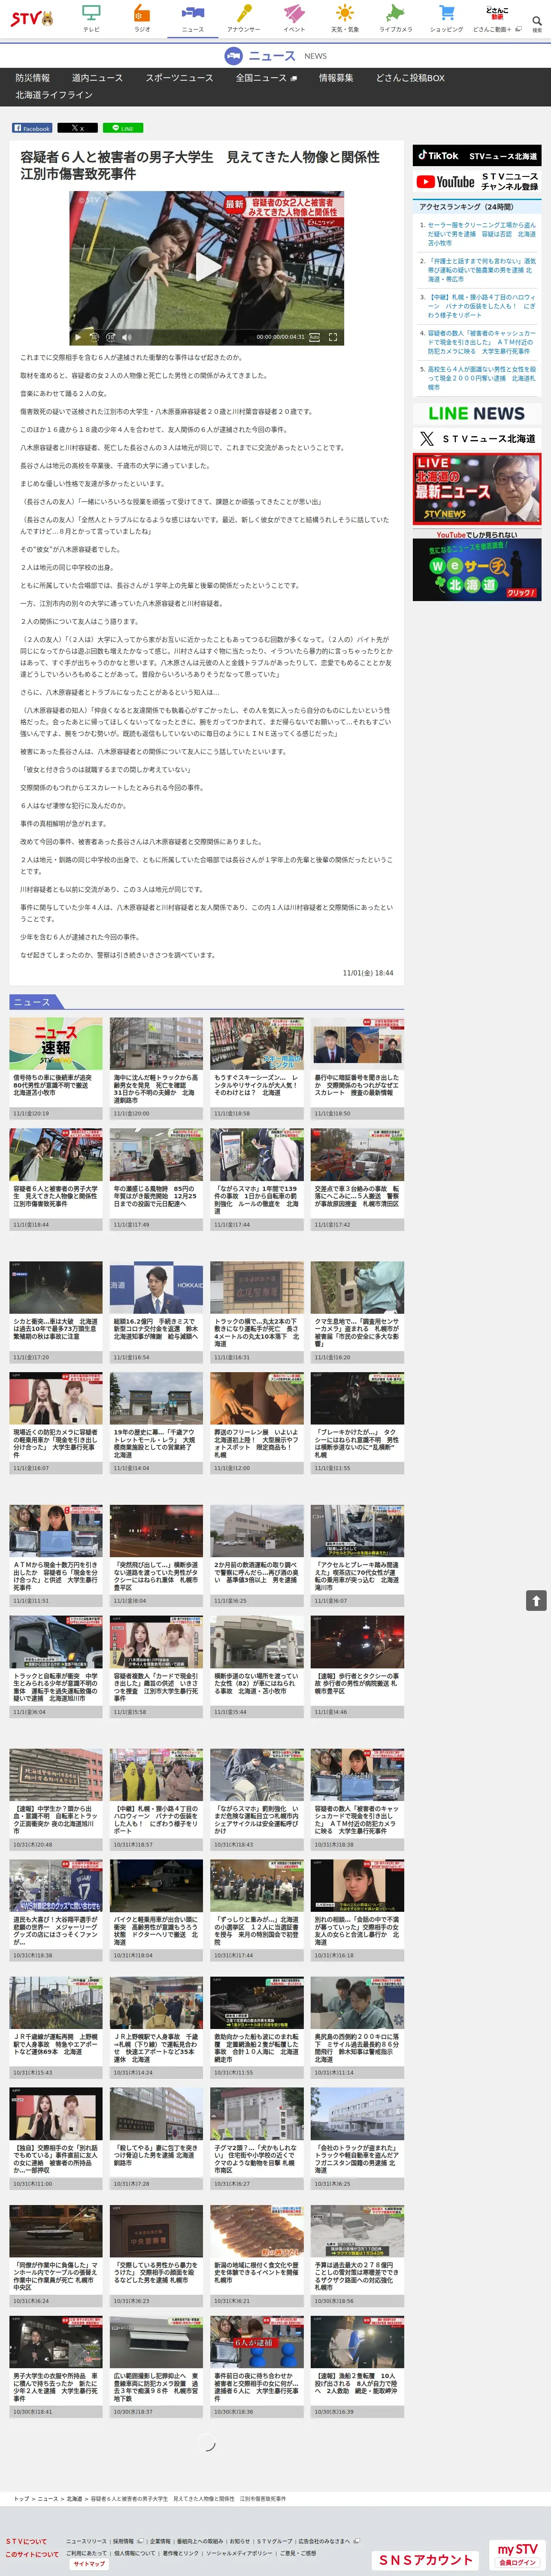Open article 総額16.2億円 手続きミスで
This screenshot has height=2576, width=551.
[156, 1311]
